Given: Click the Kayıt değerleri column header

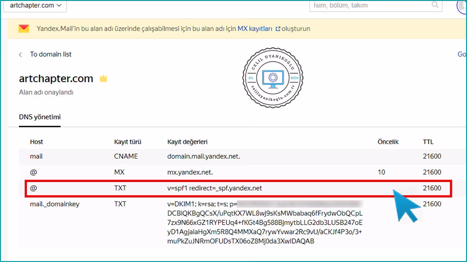Looking at the screenshot, I should point(187,142).
